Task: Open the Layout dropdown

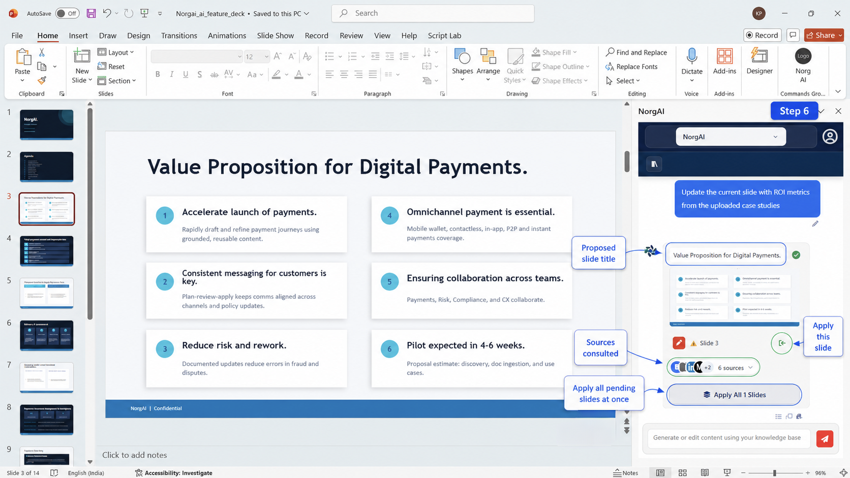Action: click(116, 52)
